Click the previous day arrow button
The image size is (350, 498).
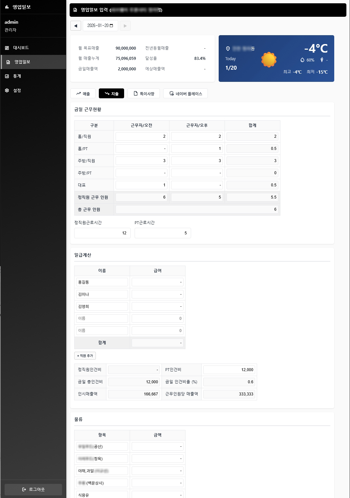pos(76,26)
